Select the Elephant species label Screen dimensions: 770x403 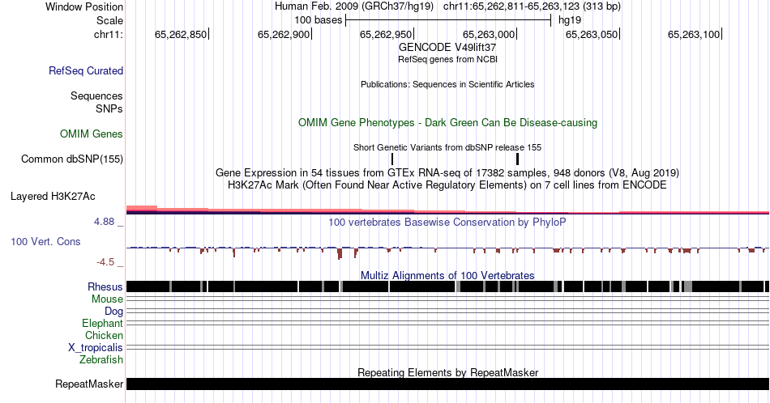click(x=102, y=323)
